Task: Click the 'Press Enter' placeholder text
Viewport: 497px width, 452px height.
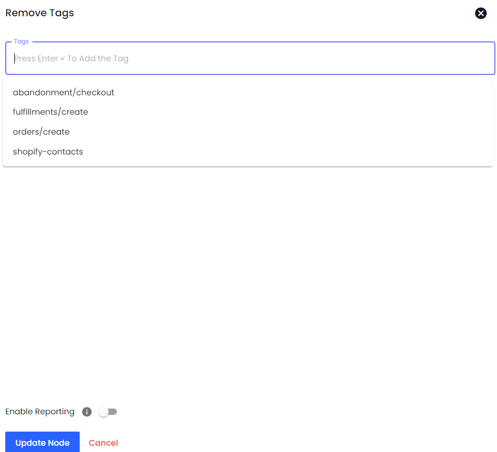Action: [71, 59]
